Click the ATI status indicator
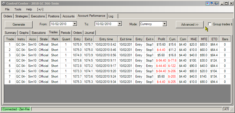 click(227, 109)
